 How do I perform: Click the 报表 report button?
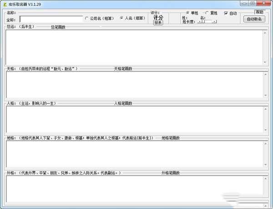[x=158, y=22]
